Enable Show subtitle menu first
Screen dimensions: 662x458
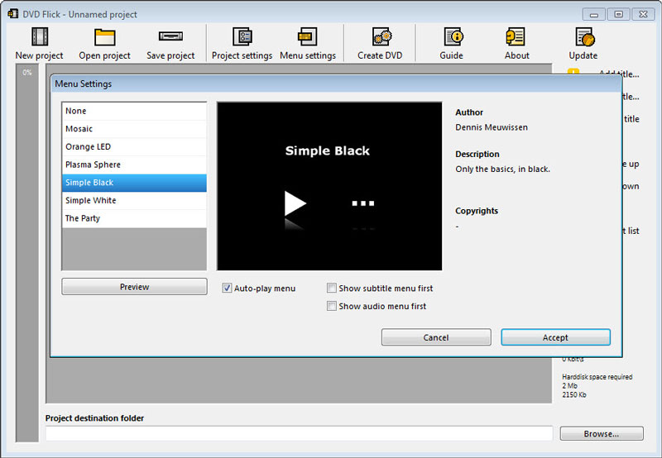[x=332, y=289]
